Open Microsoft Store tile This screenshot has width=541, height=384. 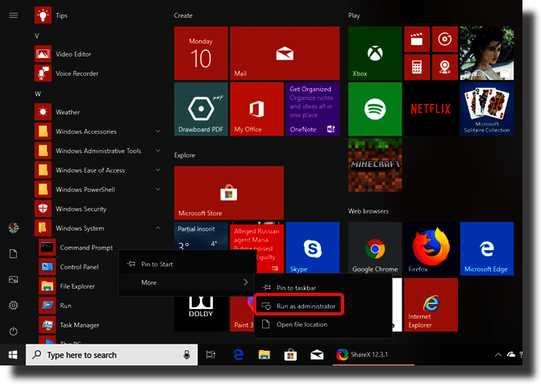click(229, 193)
